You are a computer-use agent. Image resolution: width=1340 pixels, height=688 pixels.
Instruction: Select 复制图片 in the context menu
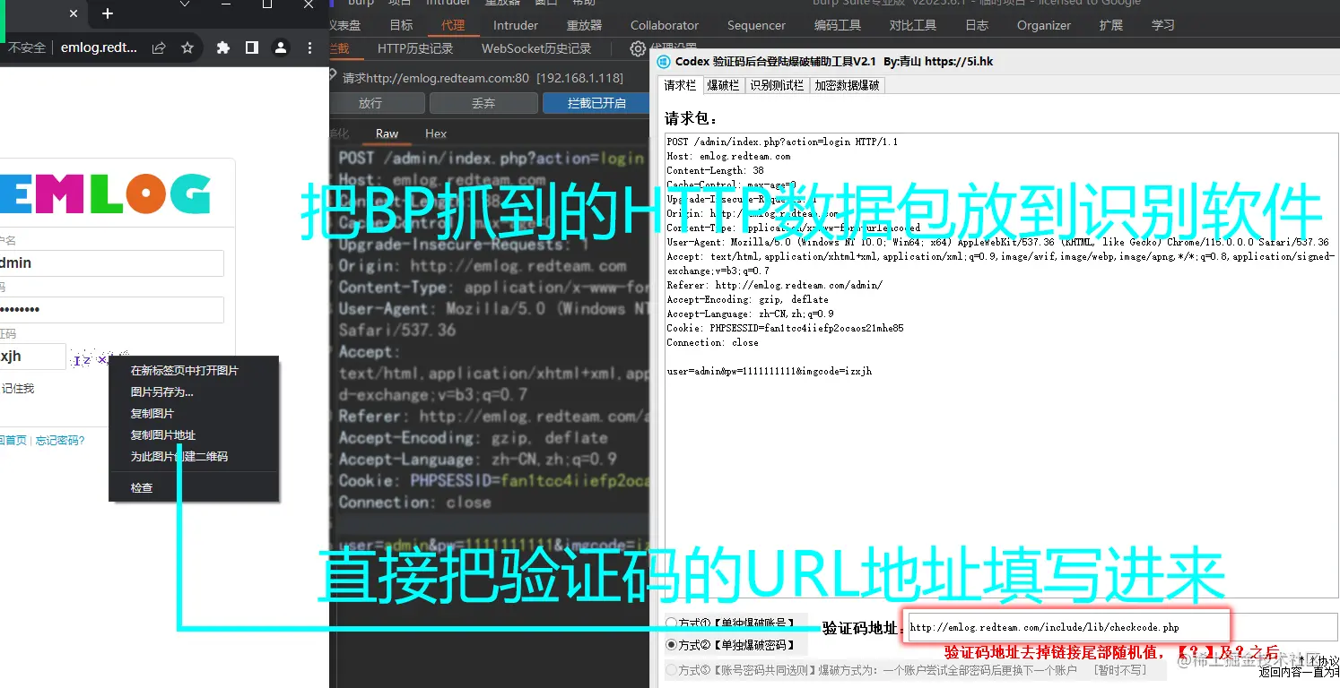tap(152, 413)
